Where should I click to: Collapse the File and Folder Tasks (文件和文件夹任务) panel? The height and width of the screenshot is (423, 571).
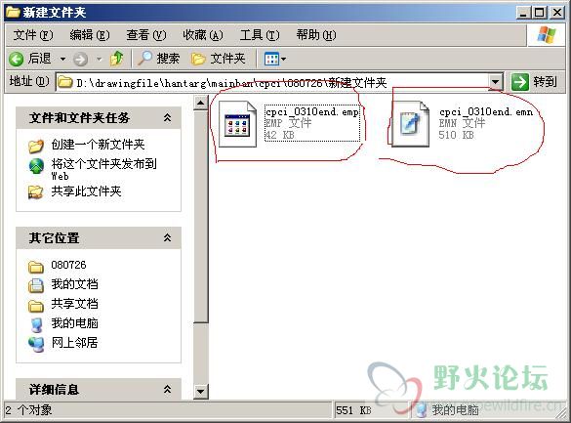(x=167, y=117)
